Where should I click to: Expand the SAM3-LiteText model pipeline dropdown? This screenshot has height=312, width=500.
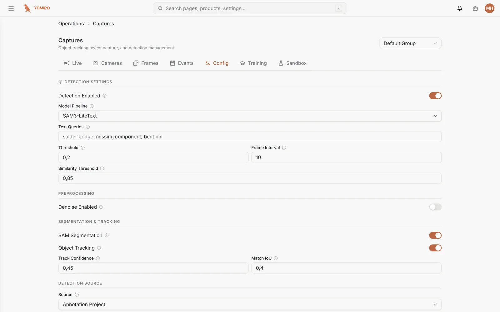coord(250,116)
